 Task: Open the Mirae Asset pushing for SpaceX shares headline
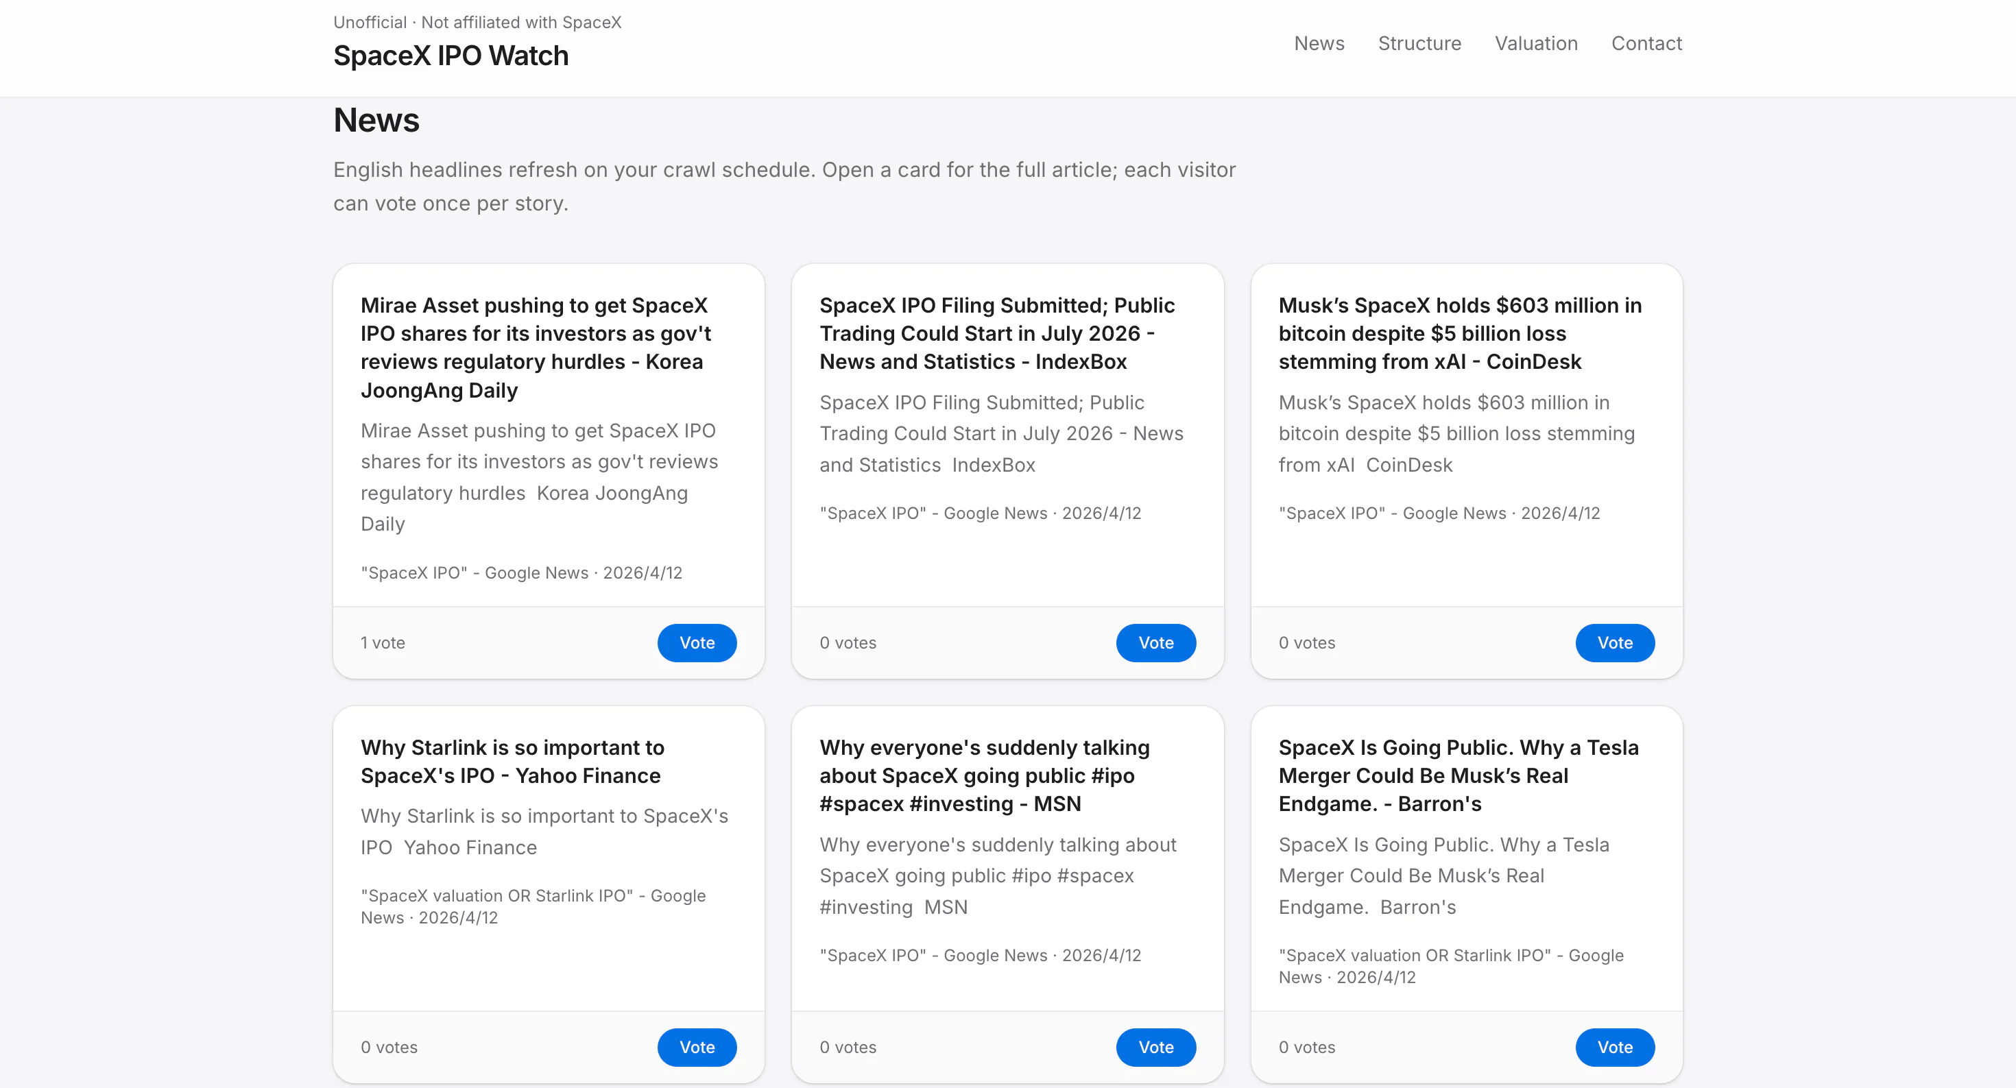(x=537, y=348)
